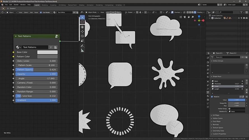Image resolution: width=249 pixels, height=140 pixels.
Task: Adjust the Pattern Opacity slider
Action: click(x=36, y=70)
